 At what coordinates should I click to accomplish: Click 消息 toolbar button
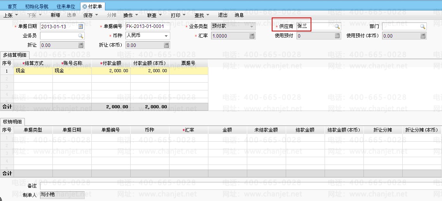coord(239,15)
